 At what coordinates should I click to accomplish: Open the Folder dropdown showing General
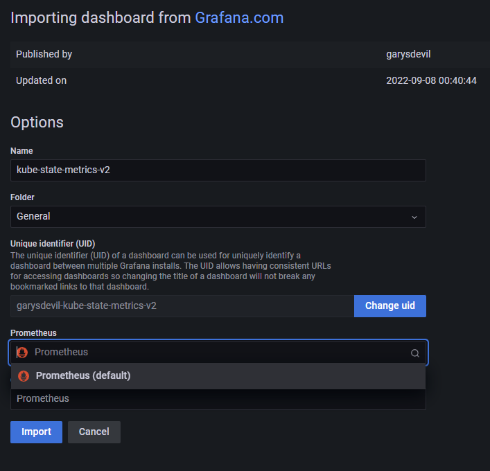click(x=218, y=217)
